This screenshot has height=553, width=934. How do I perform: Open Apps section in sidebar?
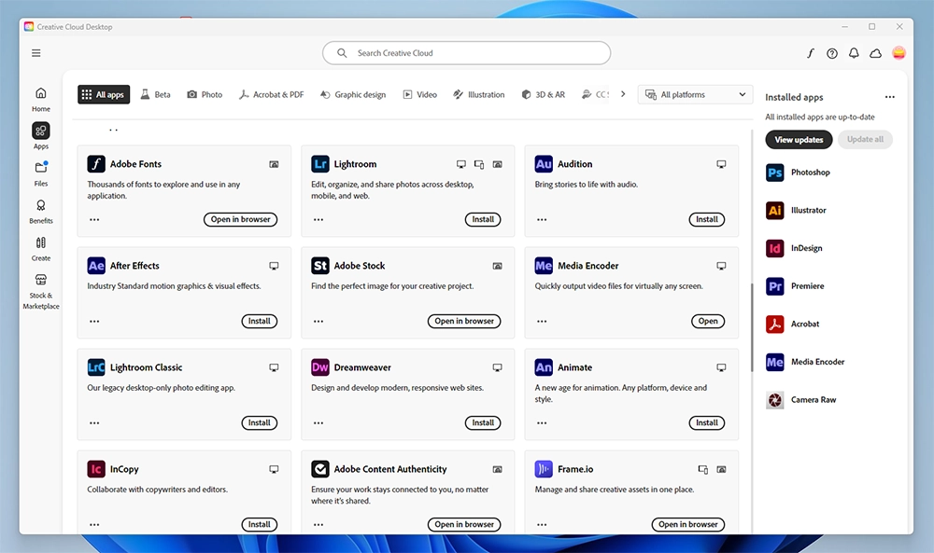click(x=40, y=136)
